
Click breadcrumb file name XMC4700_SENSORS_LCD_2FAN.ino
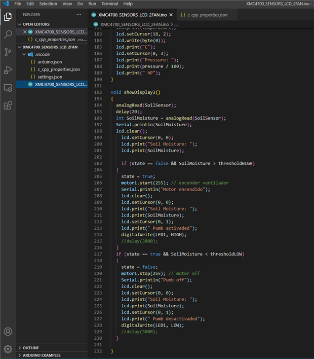point(134,24)
